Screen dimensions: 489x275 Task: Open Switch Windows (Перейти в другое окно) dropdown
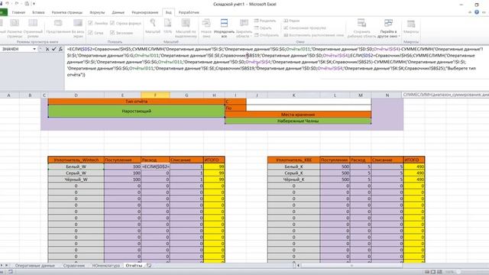click(388, 27)
